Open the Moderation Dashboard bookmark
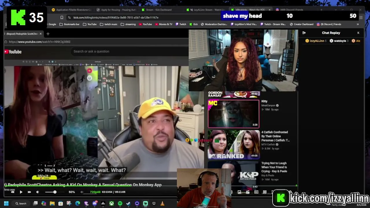This screenshot has width=370, height=208. (214, 24)
